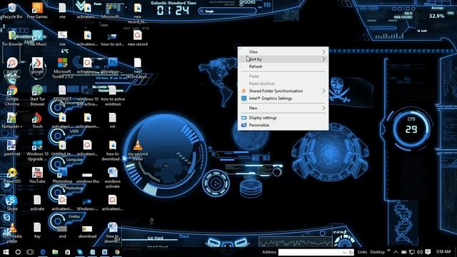Click the greyed Paste menu entry
457x257 pixels.
coord(283,76)
